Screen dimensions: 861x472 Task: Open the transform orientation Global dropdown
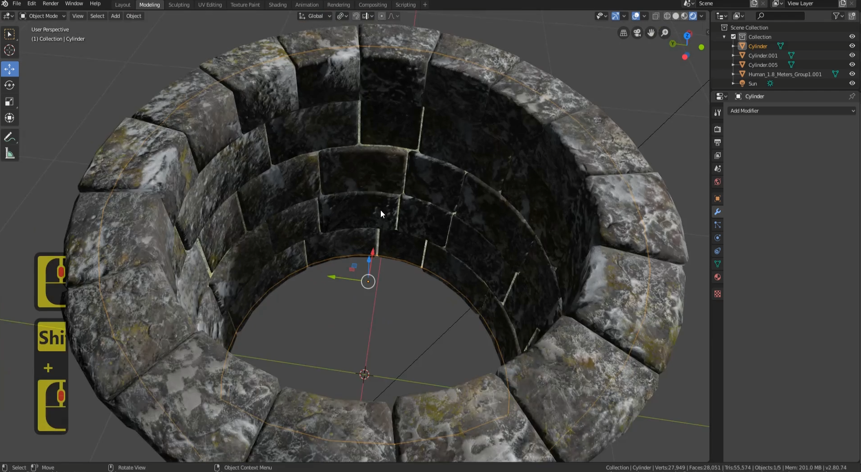[x=315, y=16]
